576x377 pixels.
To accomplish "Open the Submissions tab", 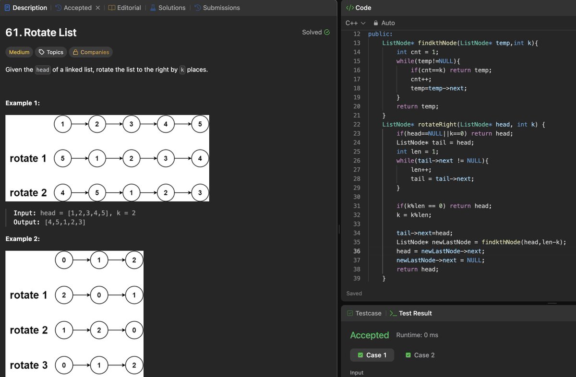I will pos(217,8).
